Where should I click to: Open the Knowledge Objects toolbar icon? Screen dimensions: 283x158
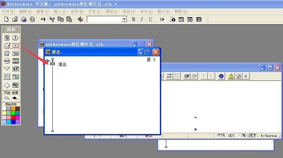click(199, 19)
